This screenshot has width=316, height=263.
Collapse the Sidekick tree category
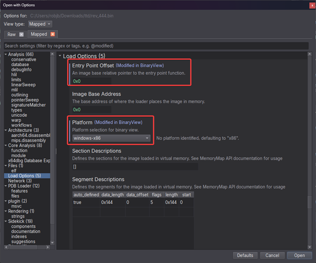[x=5, y=220]
